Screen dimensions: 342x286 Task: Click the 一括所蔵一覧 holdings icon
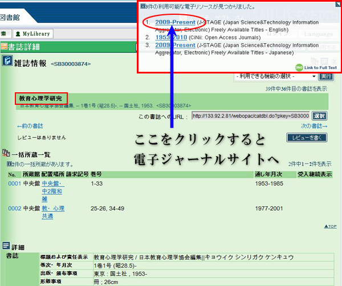tap(6, 153)
